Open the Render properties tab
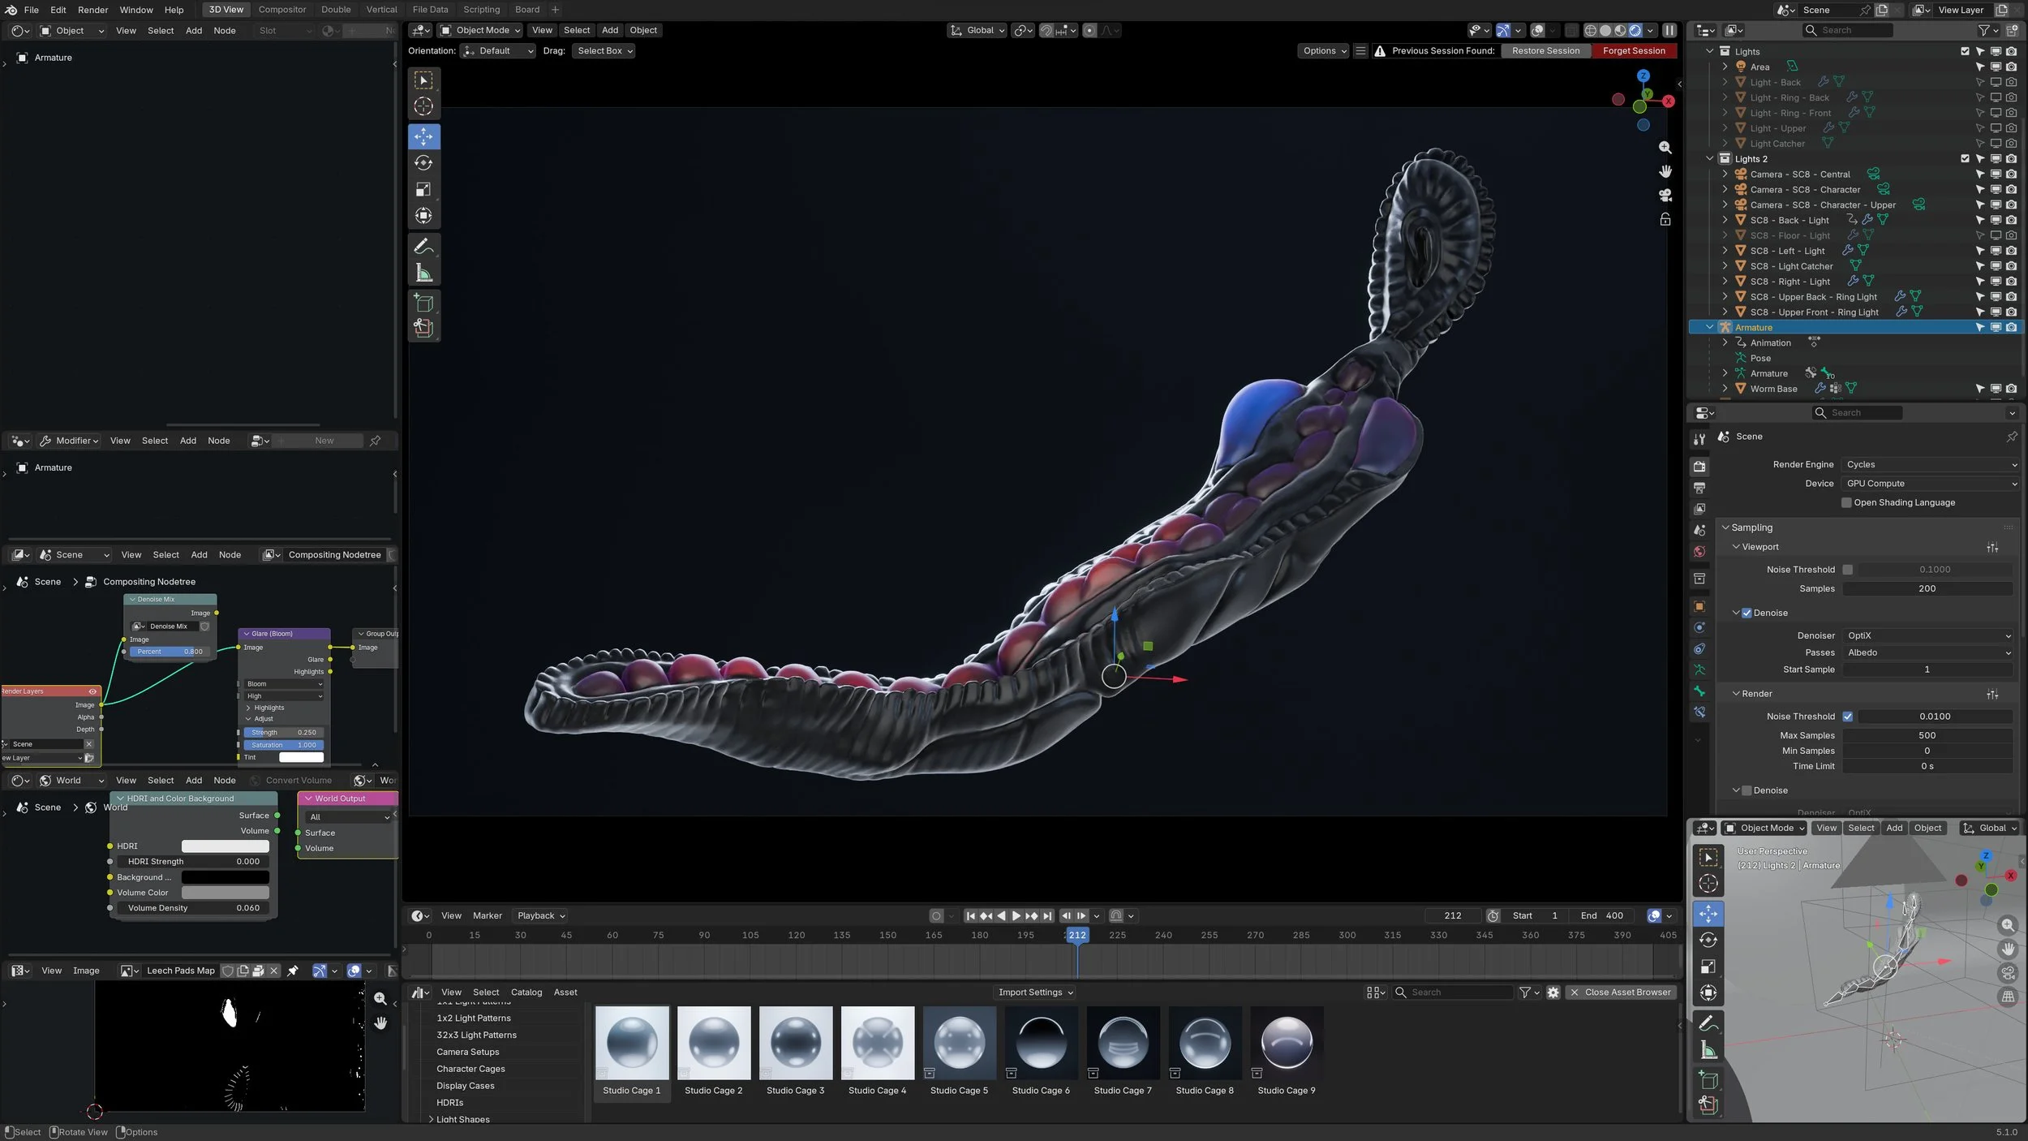Image resolution: width=2028 pixels, height=1141 pixels. click(1699, 467)
